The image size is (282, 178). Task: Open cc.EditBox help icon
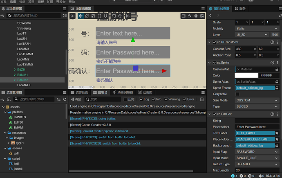coord(272,114)
